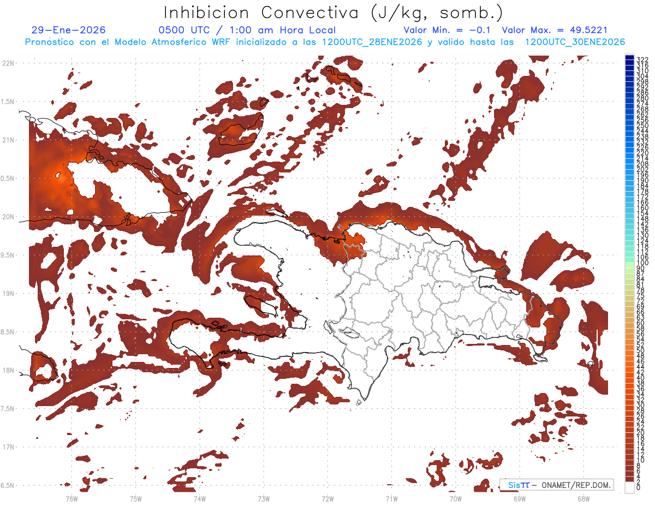The height and width of the screenshot is (506, 655).
Task: Click the time '0500 UTC / 1:00 am Hora Local'
Action: pos(247,30)
